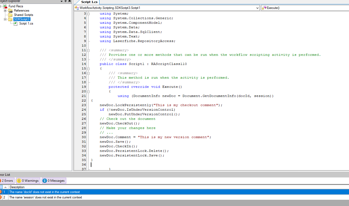Switch to the Script 1.cs tab
349x206 pixels.
pos(89,2)
